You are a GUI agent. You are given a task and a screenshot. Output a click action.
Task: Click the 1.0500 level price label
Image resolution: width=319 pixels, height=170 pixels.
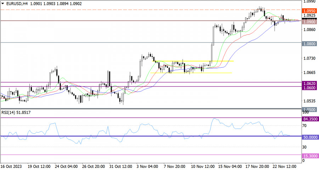pyautogui.click(x=309, y=109)
